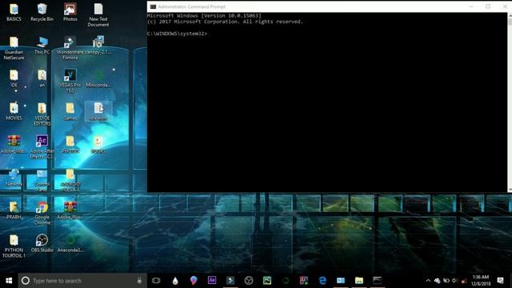Select Adobe_Illus archive beside After Effects shortcut
The image size is (512, 288).
click(14, 144)
